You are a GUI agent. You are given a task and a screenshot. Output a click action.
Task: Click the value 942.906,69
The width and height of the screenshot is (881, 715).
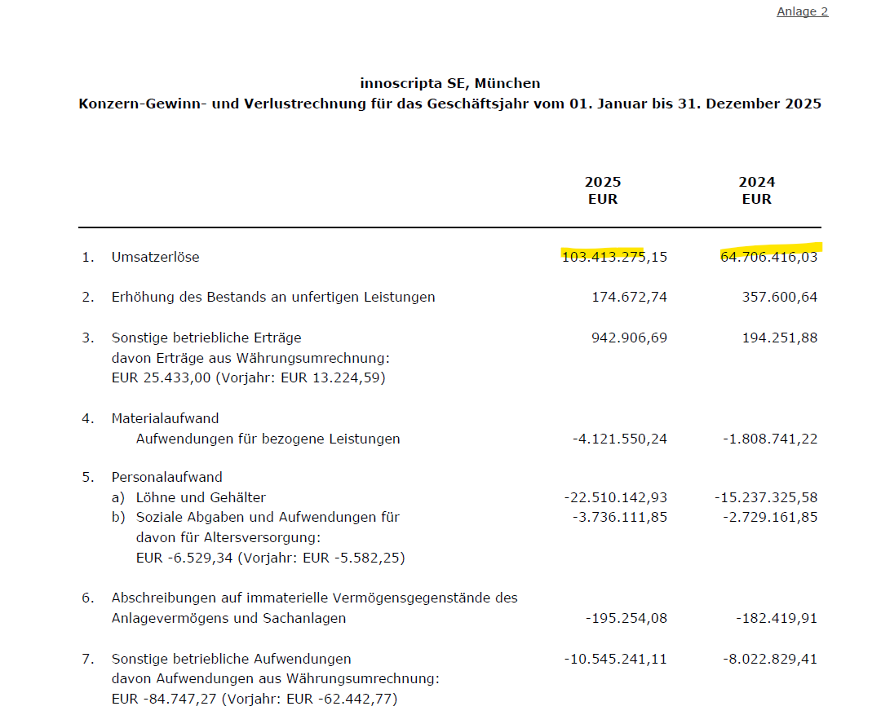[x=629, y=338]
